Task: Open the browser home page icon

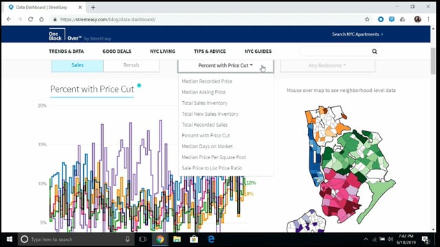Action: pos(41,19)
